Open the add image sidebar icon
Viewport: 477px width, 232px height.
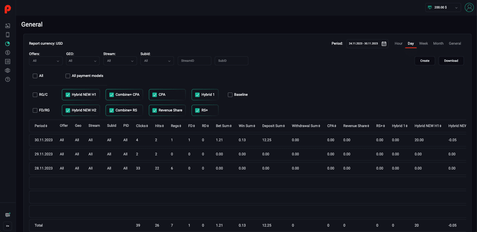point(8,26)
